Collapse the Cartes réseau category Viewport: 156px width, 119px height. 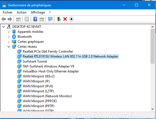point(9,47)
